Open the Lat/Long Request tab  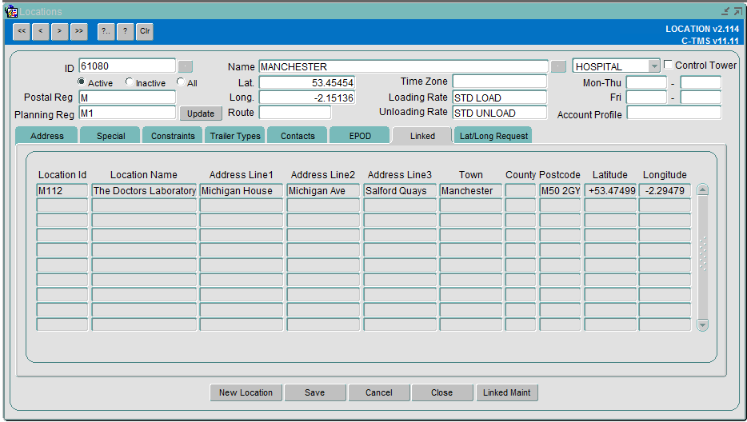[x=493, y=136]
